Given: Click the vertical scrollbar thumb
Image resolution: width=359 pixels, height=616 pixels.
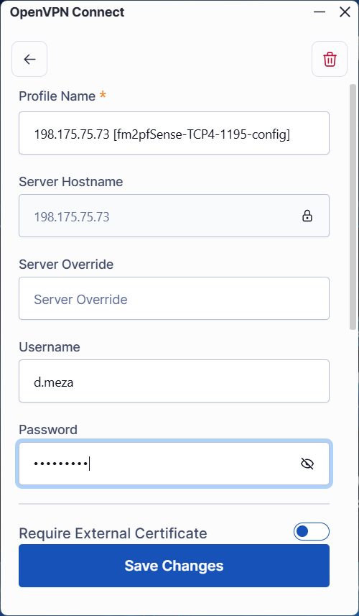Looking at the screenshot, I should pos(353,206).
